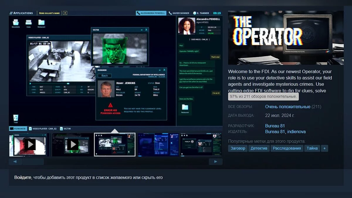The height and width of the screenshot is (198, 352).
Task: Open the Restaurant folder on the game desktop
Action: pyautogui.click(x=41, y=23)
